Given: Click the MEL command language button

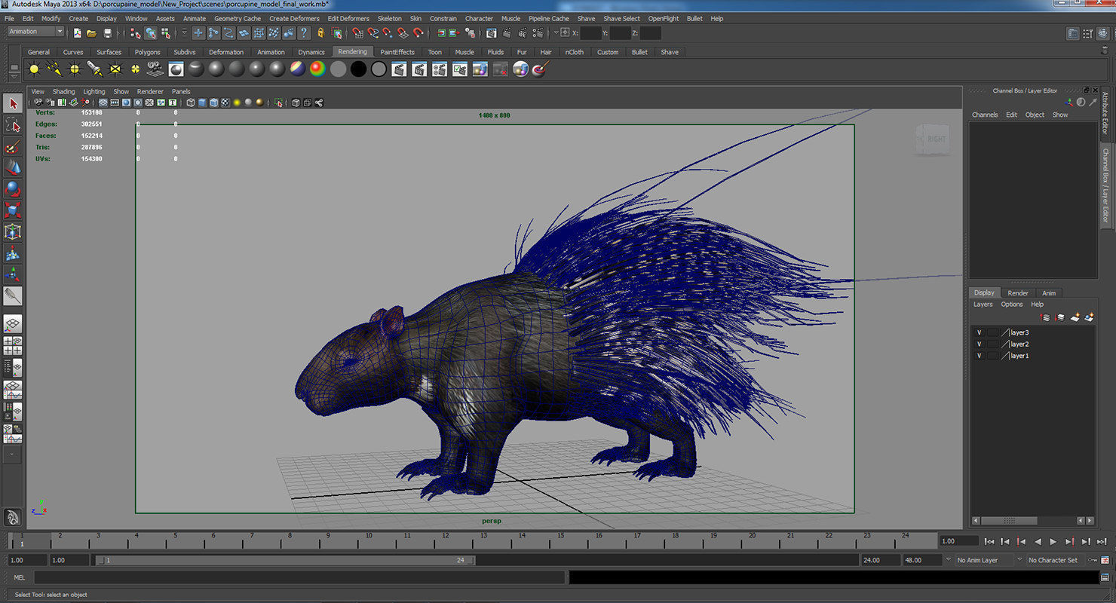Looking at the screenshot, I should point(20,577).
